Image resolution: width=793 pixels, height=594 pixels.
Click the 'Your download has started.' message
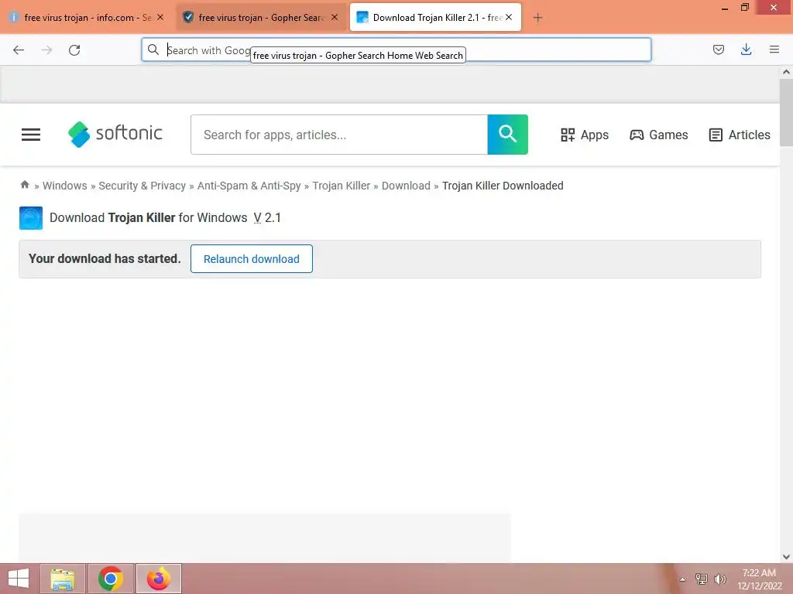point(105,258)
